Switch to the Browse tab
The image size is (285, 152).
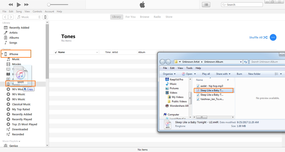click(x=145, y=17)
